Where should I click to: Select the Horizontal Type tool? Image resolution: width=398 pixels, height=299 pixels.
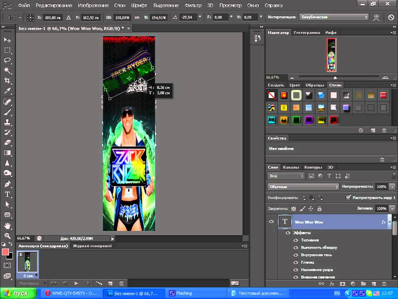(x=7, y=194)
